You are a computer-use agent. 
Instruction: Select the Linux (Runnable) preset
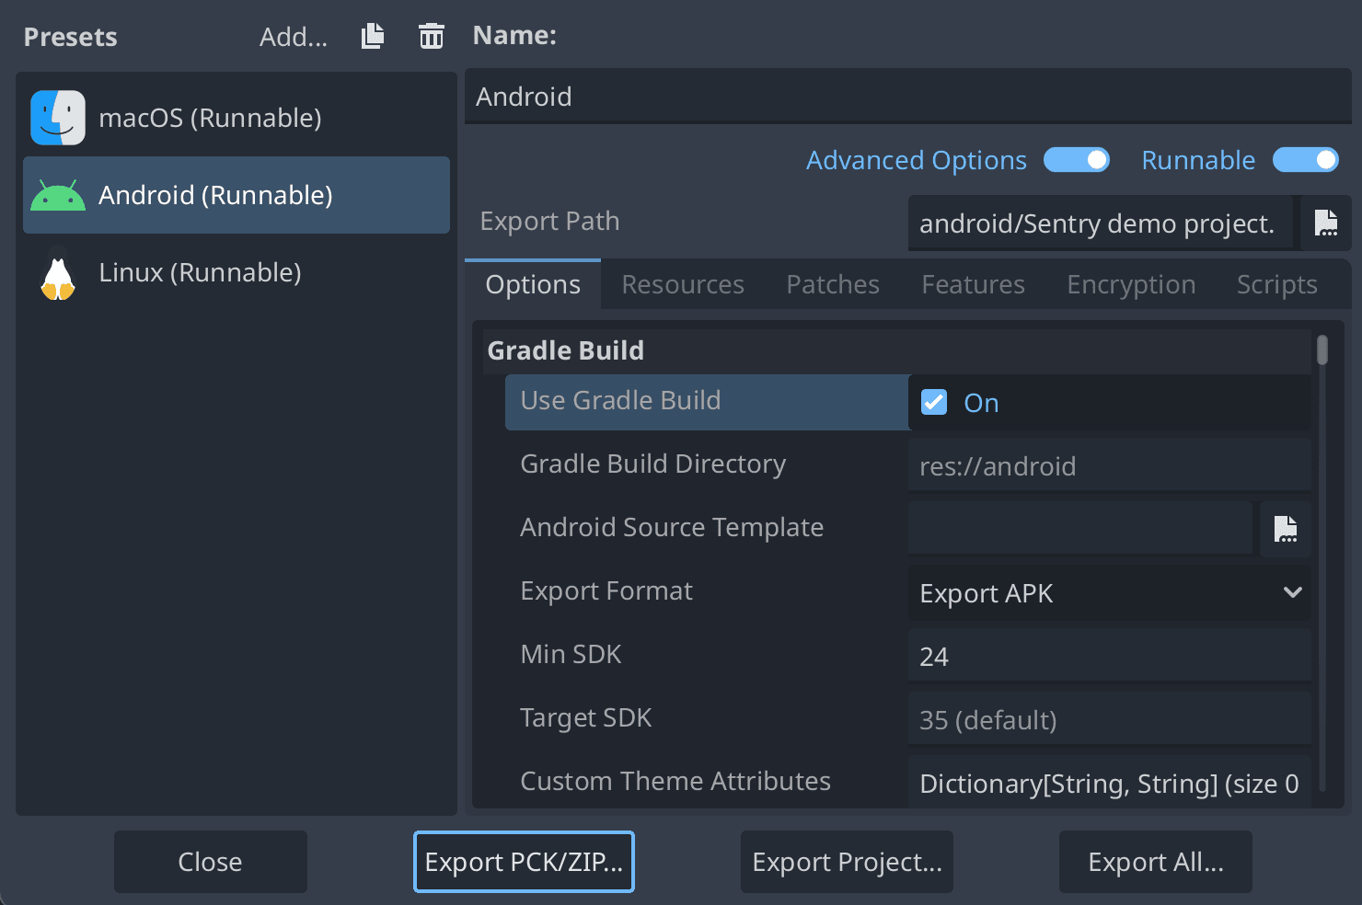200,272
